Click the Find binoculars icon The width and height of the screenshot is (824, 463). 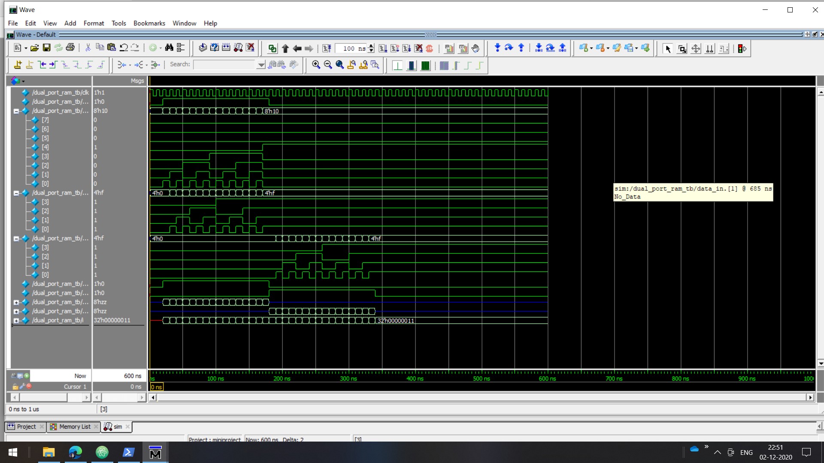(x=169, y=48)
